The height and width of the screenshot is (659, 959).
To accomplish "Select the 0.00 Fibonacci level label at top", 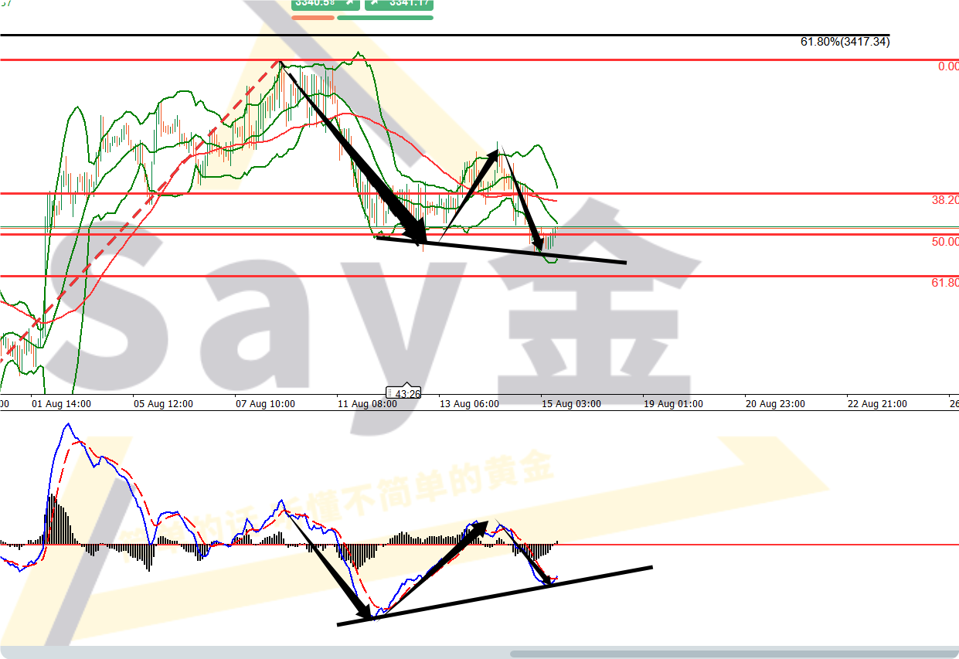I will 947,66.
